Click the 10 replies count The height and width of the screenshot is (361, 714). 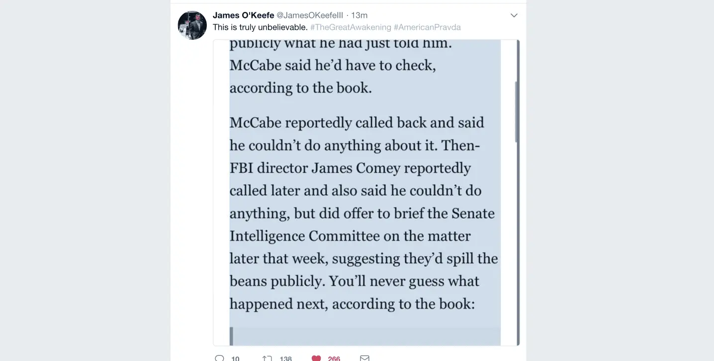(235, 359)
